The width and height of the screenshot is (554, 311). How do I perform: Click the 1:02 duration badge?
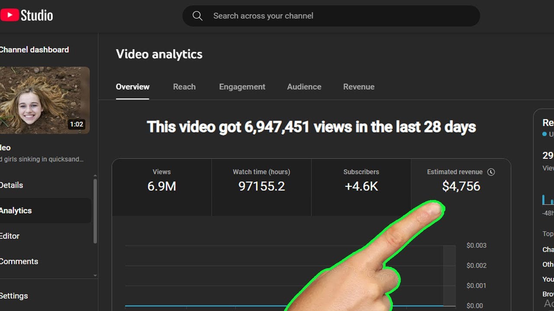(x=77, y=124)
